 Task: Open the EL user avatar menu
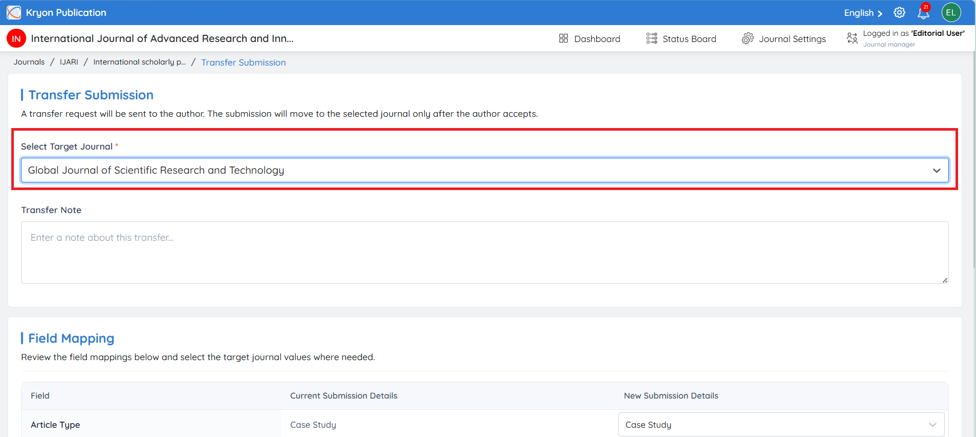click(x=951, y=12)
